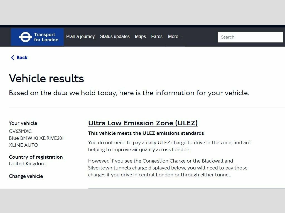Click the Change vehicle link
The height and width of the screenshot is (213, 285).
[x=26, y=176]
